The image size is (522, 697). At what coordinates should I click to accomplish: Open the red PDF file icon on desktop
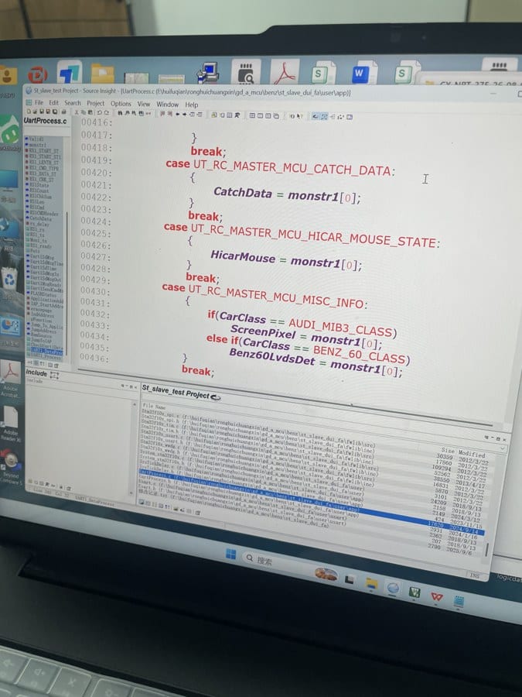pos(285,72)
